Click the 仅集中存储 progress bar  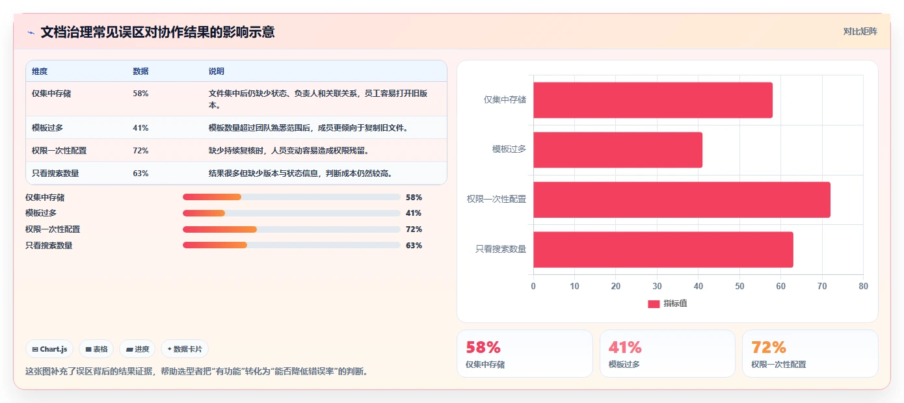coord(291,197)
